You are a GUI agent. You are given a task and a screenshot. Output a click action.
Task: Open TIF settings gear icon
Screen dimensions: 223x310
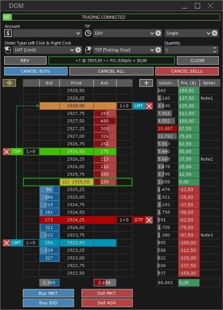point(158,33)
